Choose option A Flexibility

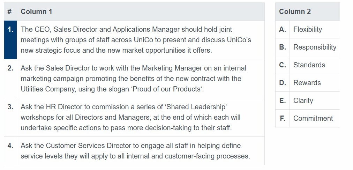click(315, 29)
